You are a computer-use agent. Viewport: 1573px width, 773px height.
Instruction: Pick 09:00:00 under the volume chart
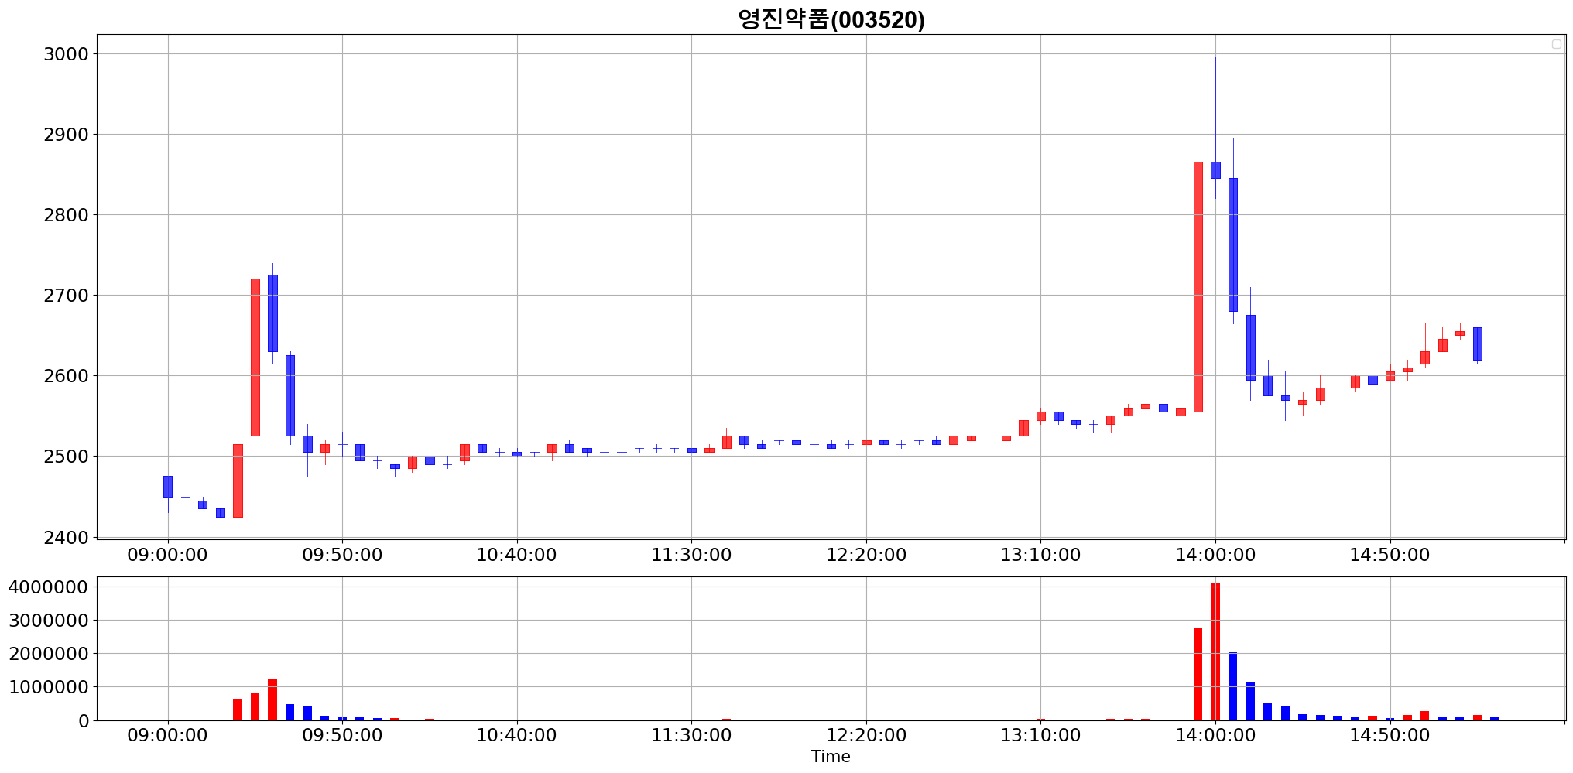point(167,735)
